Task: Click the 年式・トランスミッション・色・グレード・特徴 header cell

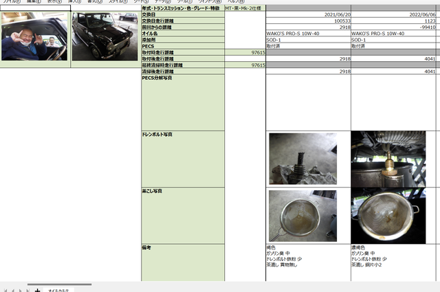Action: point(183,8)
